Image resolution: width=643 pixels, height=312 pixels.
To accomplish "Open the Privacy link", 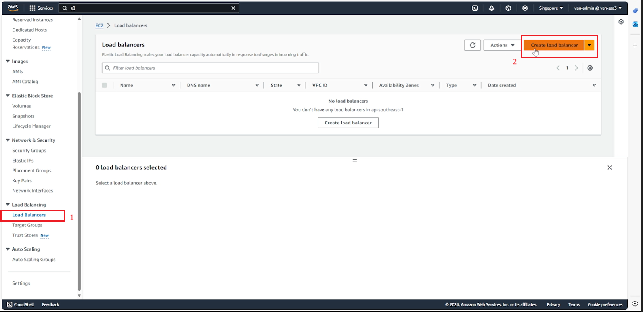I will pyautogui.click(x=553, y=304).
